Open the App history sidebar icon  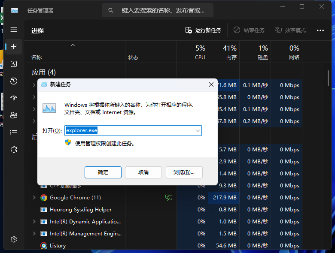(14, 81)
